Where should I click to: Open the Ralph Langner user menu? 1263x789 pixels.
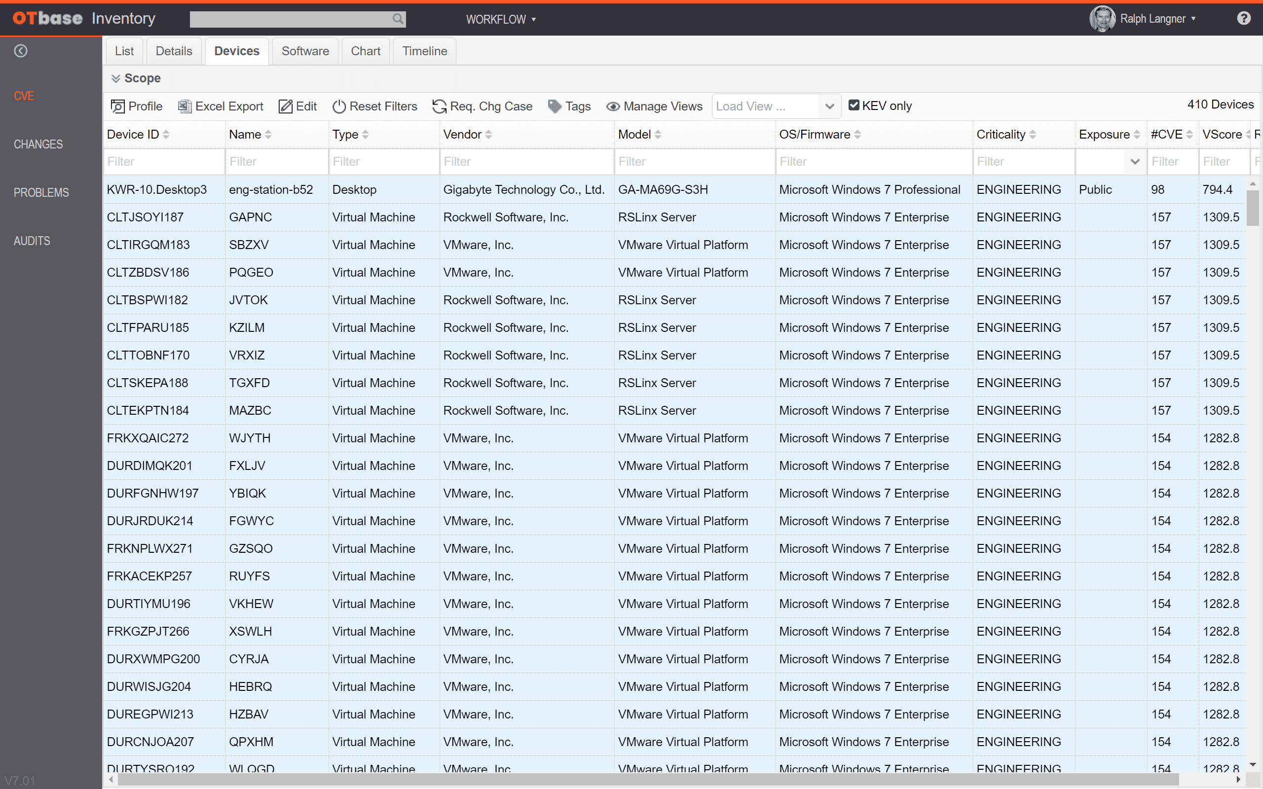pos(1157,19)
